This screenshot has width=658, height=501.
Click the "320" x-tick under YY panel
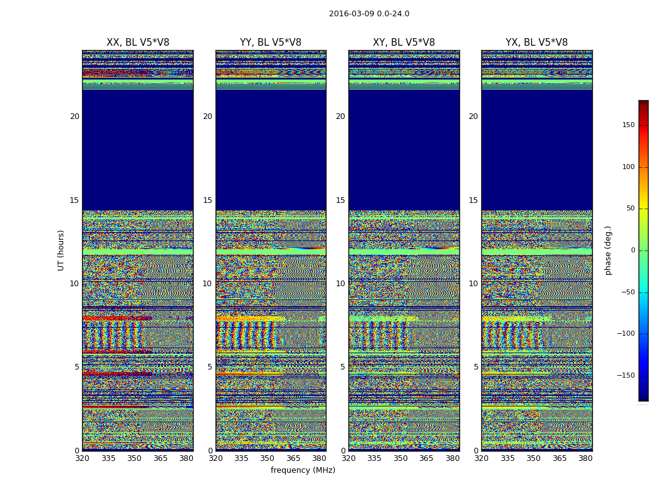click(216, 458)
